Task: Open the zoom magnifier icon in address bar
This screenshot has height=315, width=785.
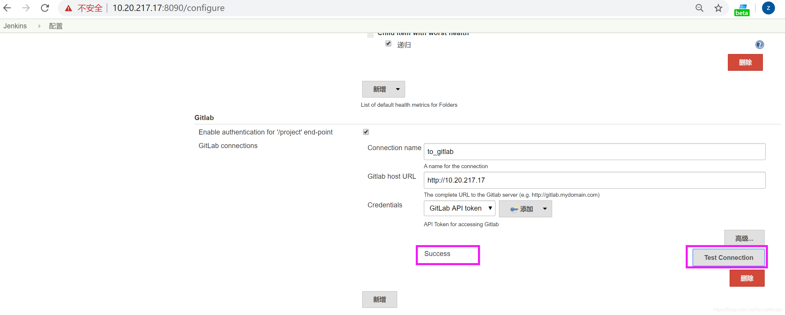Action: click(699, 8)
